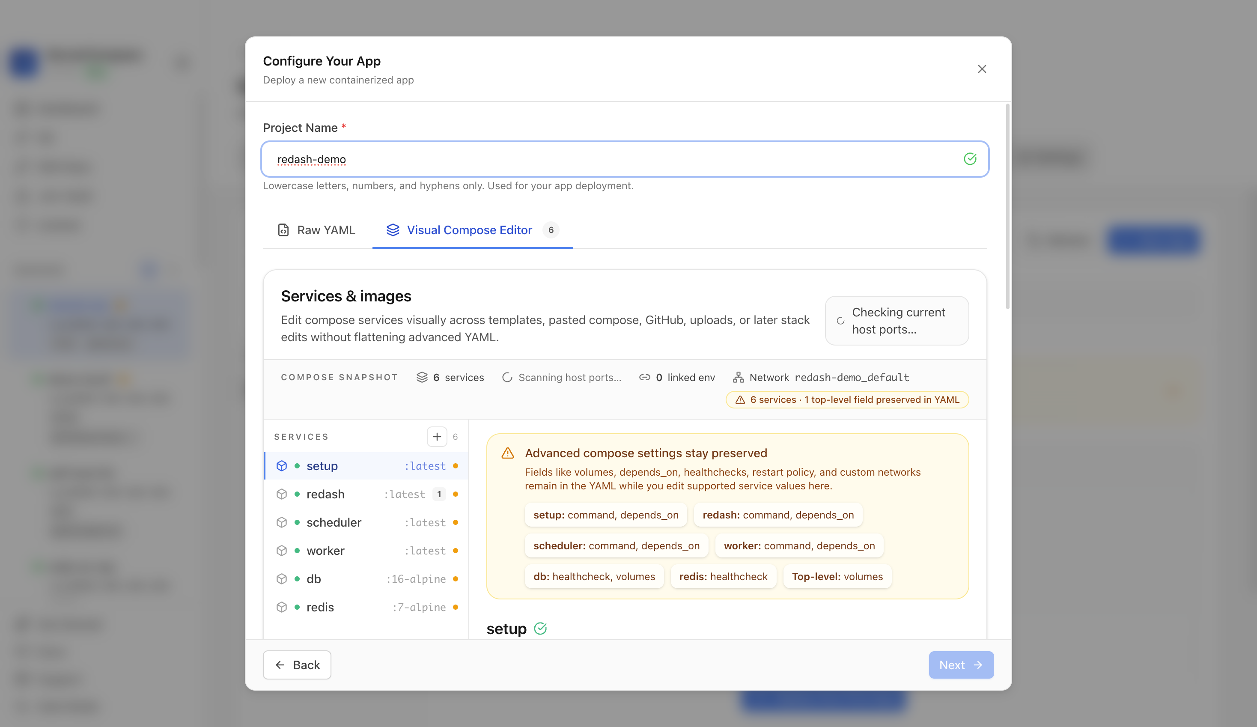The image size is (1257, 727).
Task: Click the 'db: healthcheck, volumes' chip
Action: 594,577
